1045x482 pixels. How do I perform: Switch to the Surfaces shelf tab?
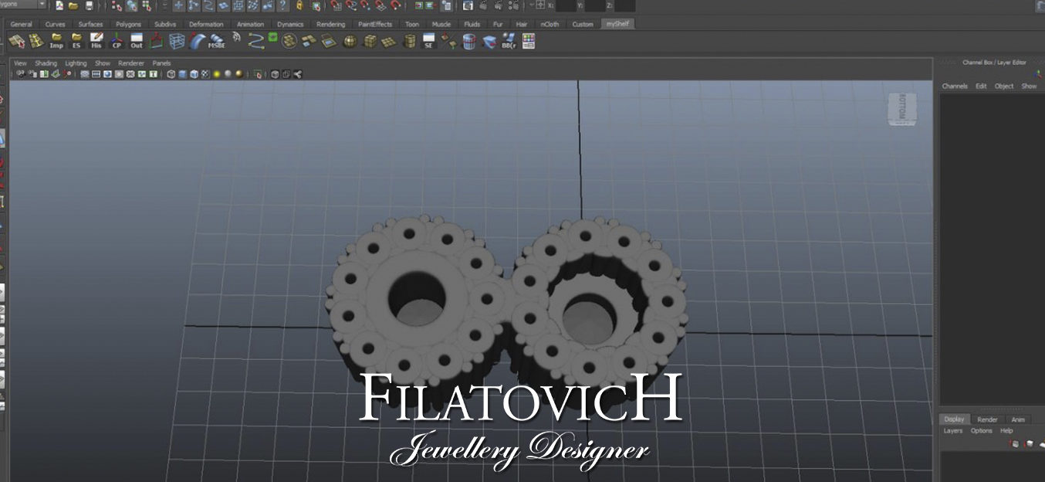90,24
